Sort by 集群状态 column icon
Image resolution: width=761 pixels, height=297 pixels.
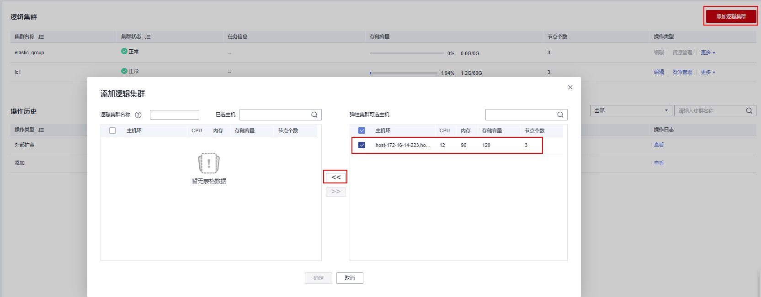pyautogui.click(x=148, y=37)
